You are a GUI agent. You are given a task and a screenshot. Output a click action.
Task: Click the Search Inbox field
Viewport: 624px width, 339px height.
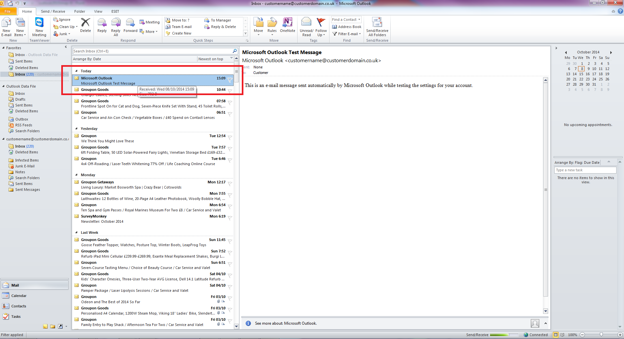coord(152,51)
